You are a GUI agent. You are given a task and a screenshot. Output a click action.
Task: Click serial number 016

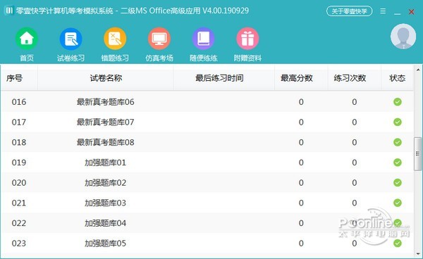click(x=19, y=102)
